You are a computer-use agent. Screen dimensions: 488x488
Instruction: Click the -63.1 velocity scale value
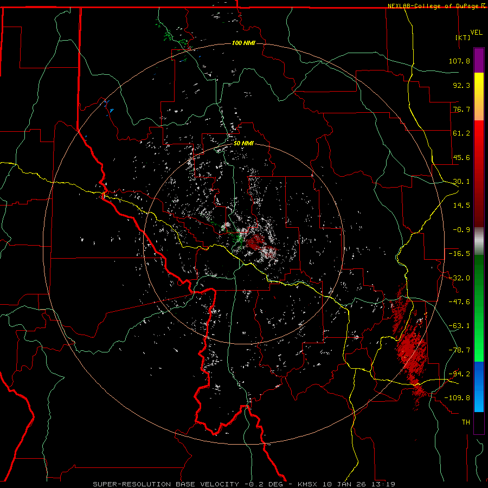click(x=459, y=326)
